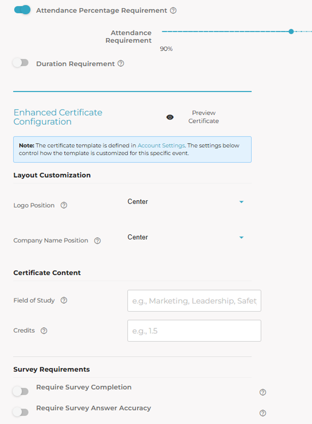This screenshot has height=424, width=312.
Task: Click help icon beside Attendance Percentage Requirement
Action: click(x=173, y=11)
